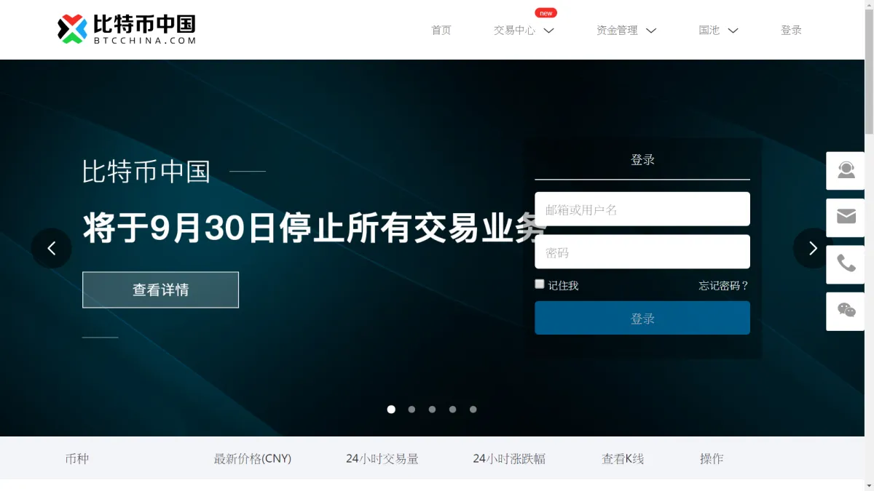874x491 pixels.
Task: Open 首页 in the navigation
Action: [x=441, y=30]
